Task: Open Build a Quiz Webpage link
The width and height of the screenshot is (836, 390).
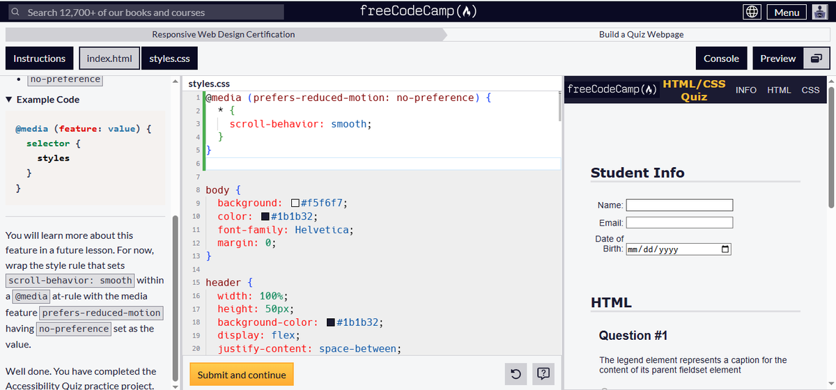Action: 642,34
